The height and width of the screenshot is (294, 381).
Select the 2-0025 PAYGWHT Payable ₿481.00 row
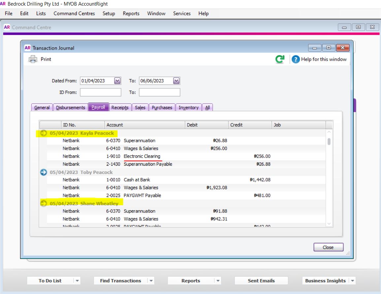coord(186,195)
